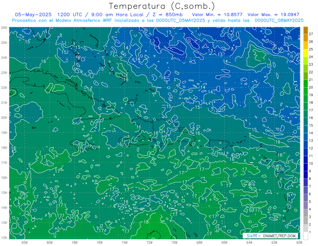Click legend value 10
Screen dimensions: 318x246
tap(311, 163)
